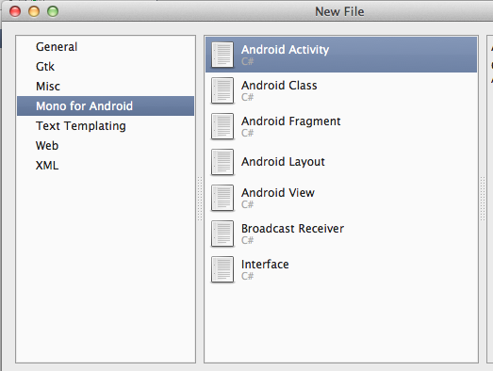This screenshot has width=493, height=371.
Task: Click the Android View file icon
Action: 222,198
